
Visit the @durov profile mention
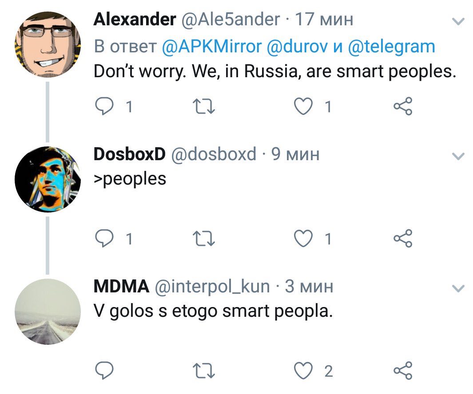298,46
